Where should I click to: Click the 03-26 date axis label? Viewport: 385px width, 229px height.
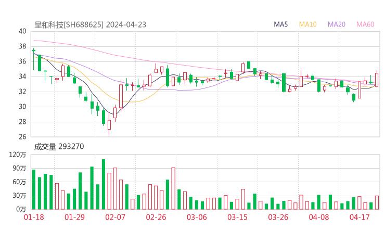pos(278,217)
